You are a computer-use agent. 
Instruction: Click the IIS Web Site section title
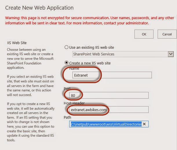point(17,43)
